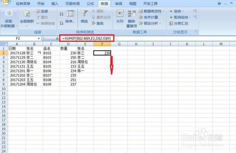Open the 假设分析 what-if analysis dropdown
236x153 pixels.
tap(151, 23)
